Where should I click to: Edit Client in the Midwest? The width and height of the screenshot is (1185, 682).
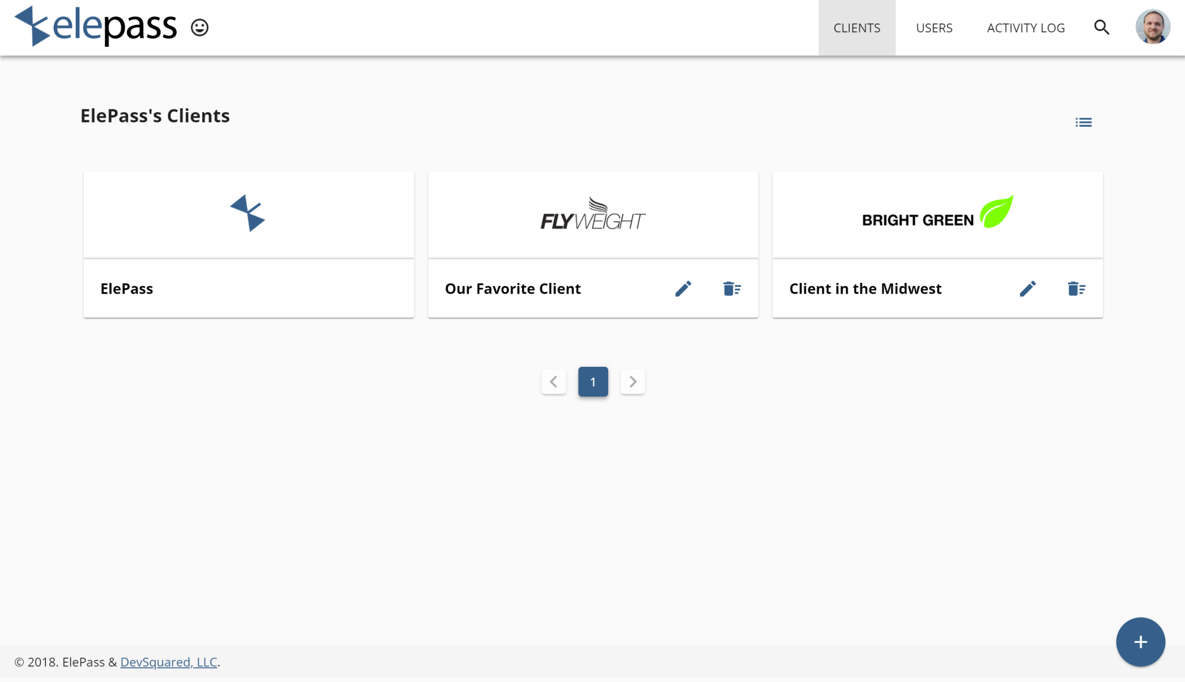pos(1027,289)
